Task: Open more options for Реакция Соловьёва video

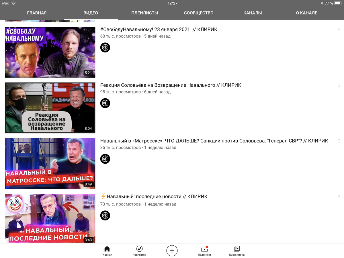Action: (x=339, y=85)
